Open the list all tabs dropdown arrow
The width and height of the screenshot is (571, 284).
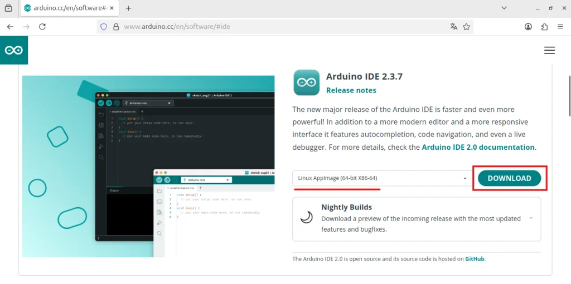[504, 8]
